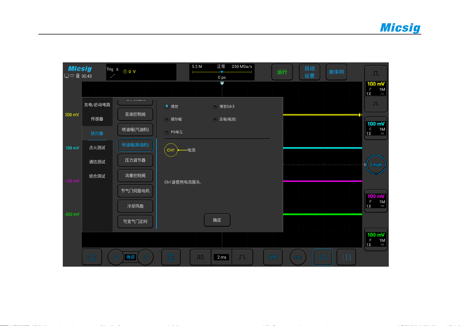Click the CH1 probe circle indicator
Image resolution: width=460 pixels, height=326 pixels.
coord(171,150)
